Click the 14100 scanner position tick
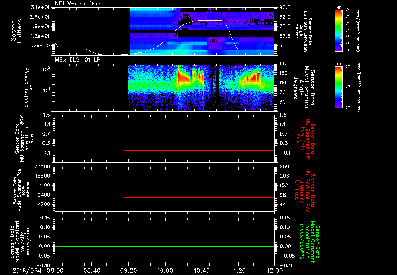Viewport: 397px width, 275px height. (x=42, y=185)
